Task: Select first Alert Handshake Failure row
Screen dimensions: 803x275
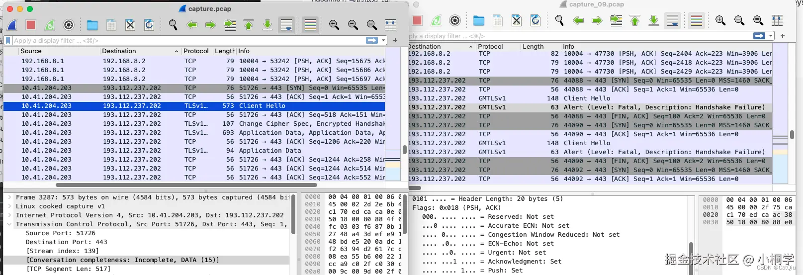Action: point(590,107)
